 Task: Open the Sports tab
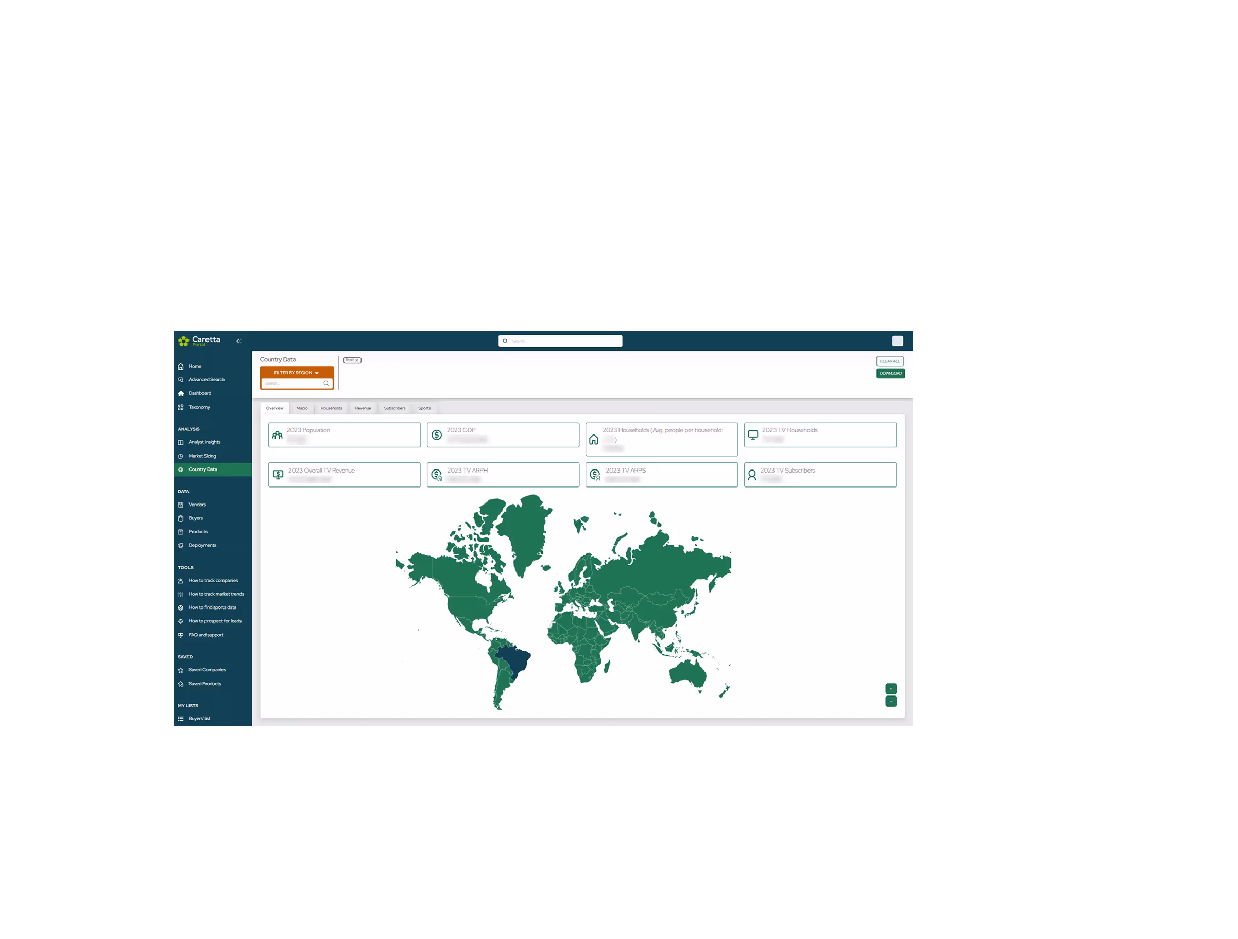[x=424, y=408]
